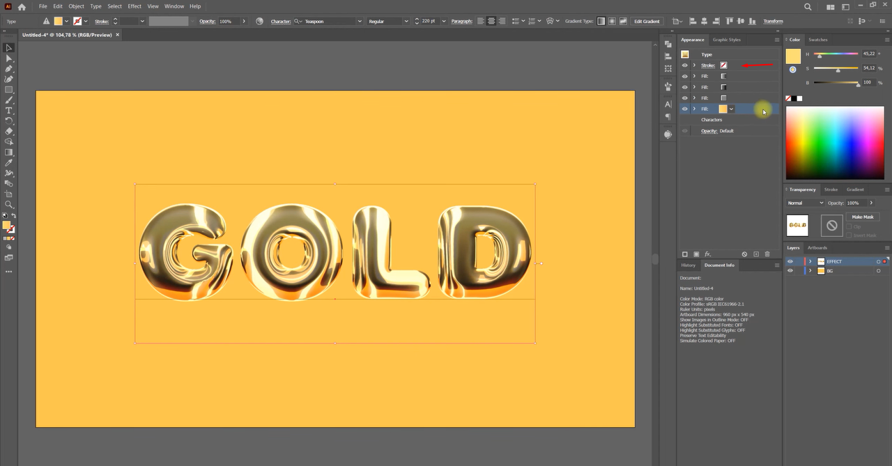Switch to the History tab
Screen dimensions: 892x466
point(689,265)
